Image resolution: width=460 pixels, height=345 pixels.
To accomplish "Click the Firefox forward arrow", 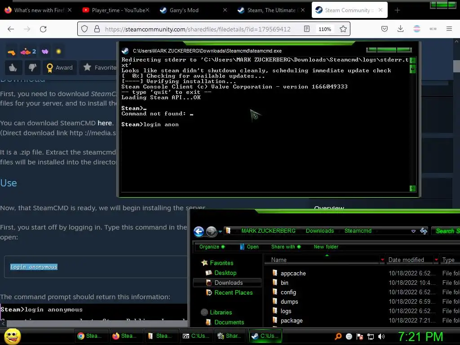I will [x=27, y=29].
